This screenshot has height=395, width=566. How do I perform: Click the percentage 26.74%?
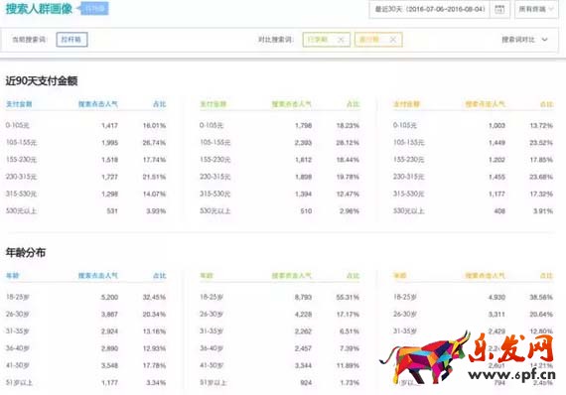[154, 143]
